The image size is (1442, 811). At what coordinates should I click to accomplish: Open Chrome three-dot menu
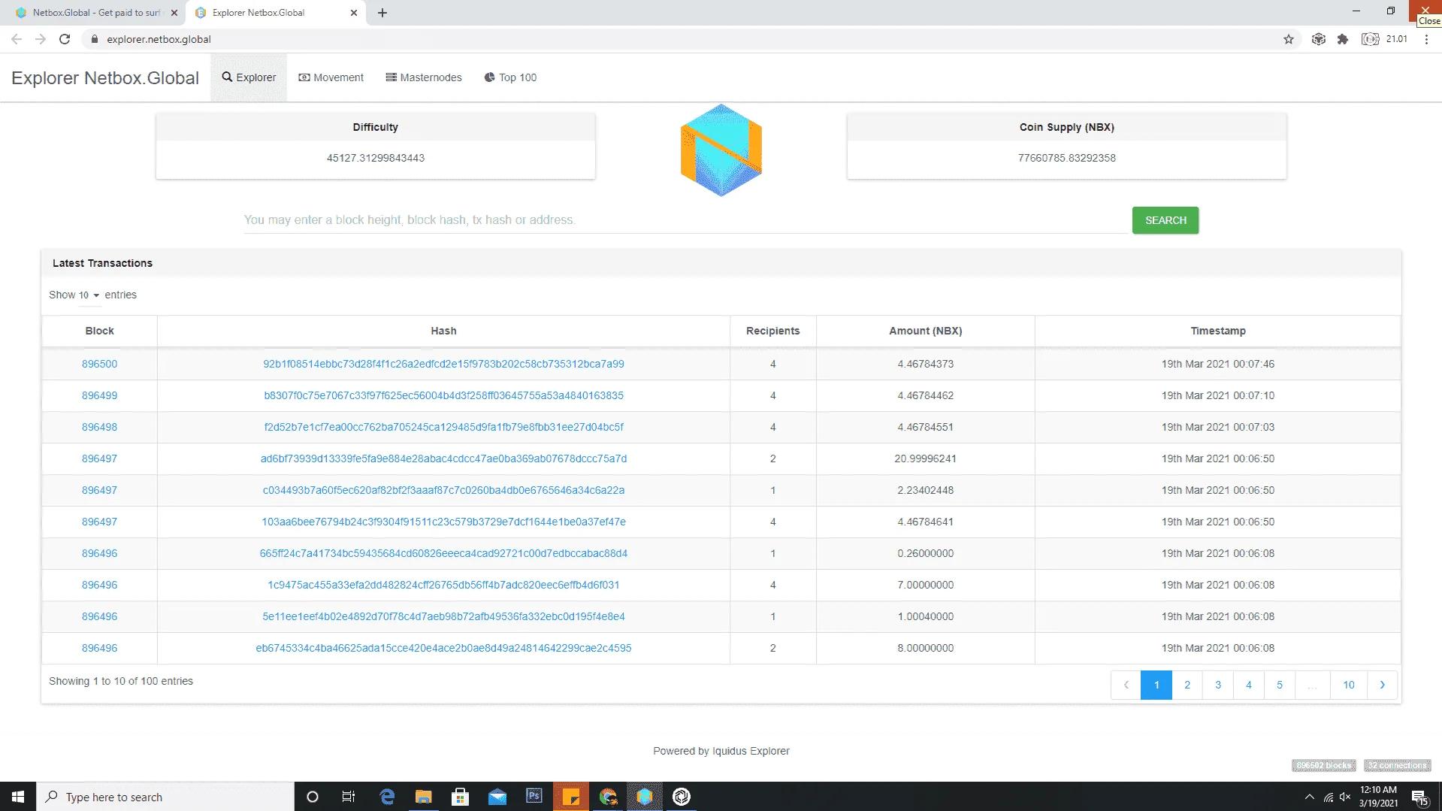(x=1426, y=39)
